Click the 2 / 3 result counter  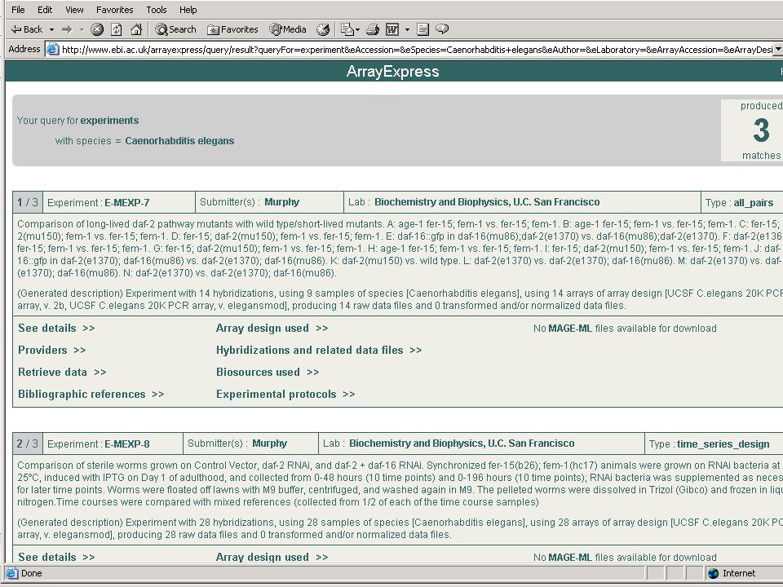[x=28, y=444]
